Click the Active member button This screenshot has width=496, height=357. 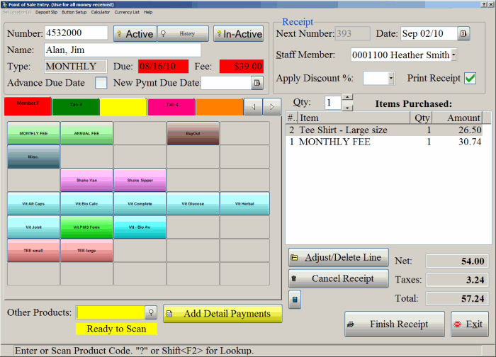[x=135, y=34]
